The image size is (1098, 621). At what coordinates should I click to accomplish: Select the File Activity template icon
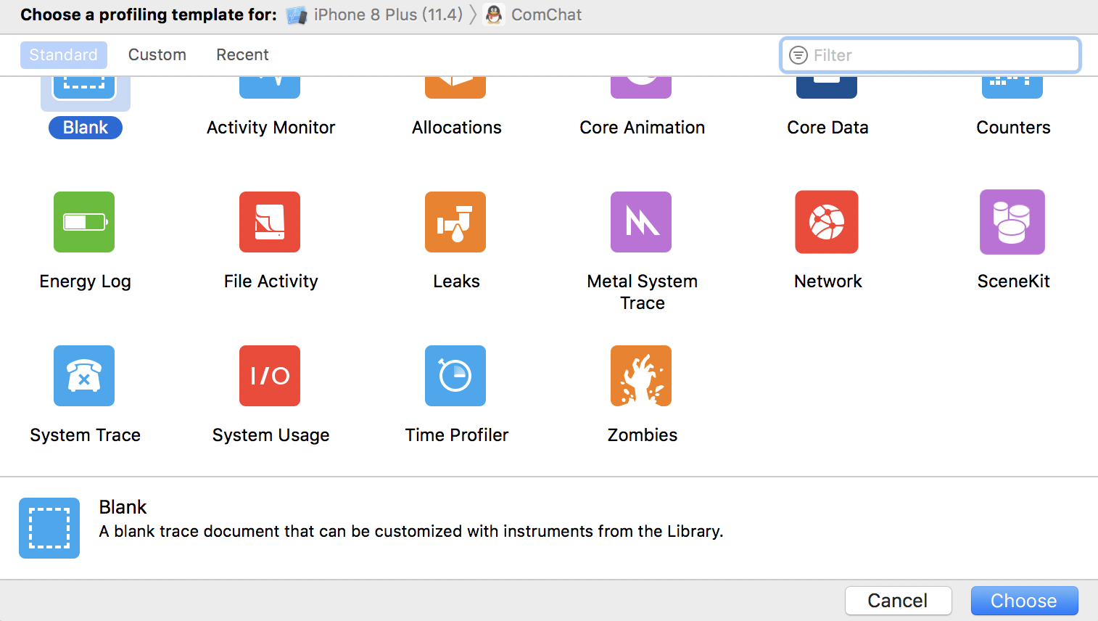coord(270,222)
